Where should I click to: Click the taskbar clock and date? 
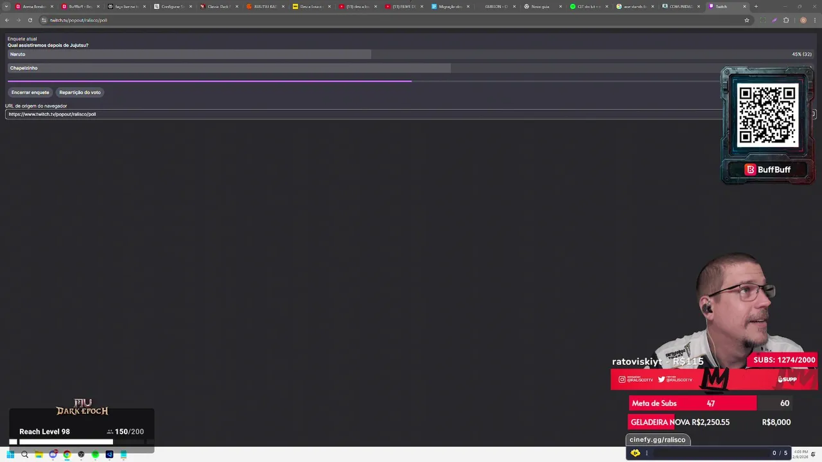800,454
